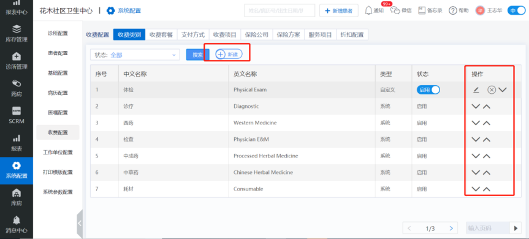This screenshot has height=239, width=529.
Task: Edit the 体检 row with pencil icon
Action: coord(476,89)
